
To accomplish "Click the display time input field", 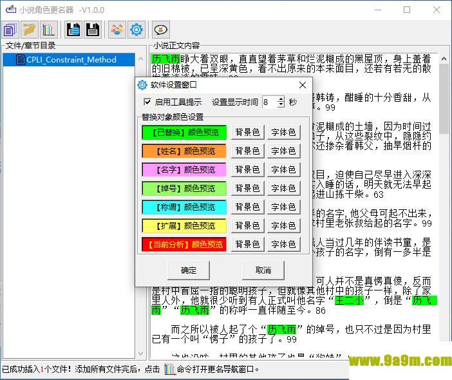I will 270,102.
